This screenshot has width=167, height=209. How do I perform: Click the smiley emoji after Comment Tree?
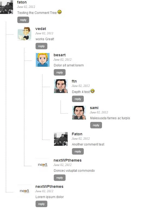coord(60,12)
